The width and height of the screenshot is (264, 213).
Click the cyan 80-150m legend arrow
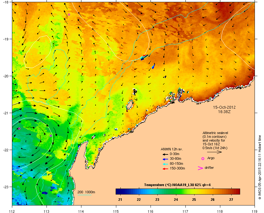(x=165, y=164)
